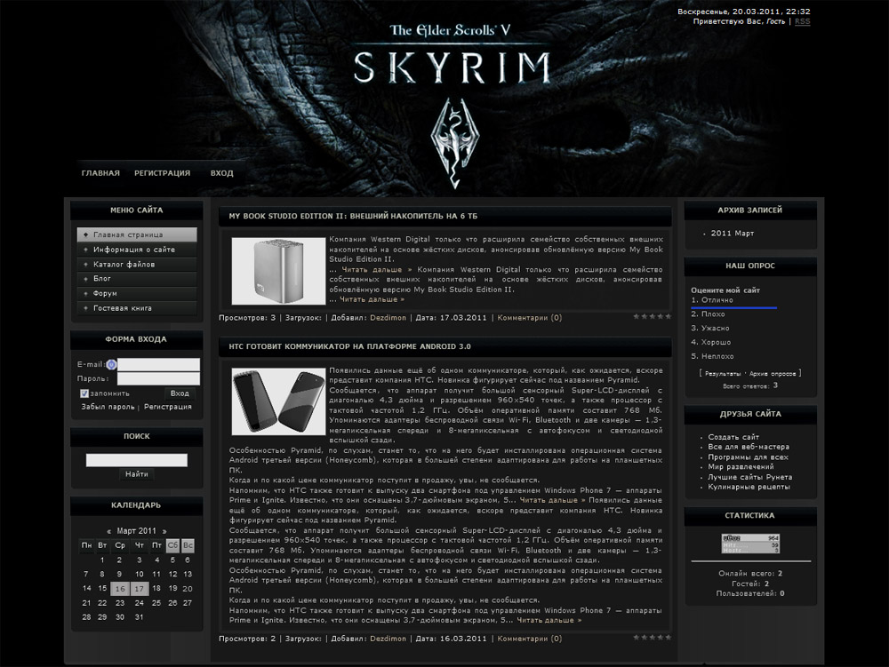
Task: Open 'Гостевая книга' menu item
Action: pos(137,308)
